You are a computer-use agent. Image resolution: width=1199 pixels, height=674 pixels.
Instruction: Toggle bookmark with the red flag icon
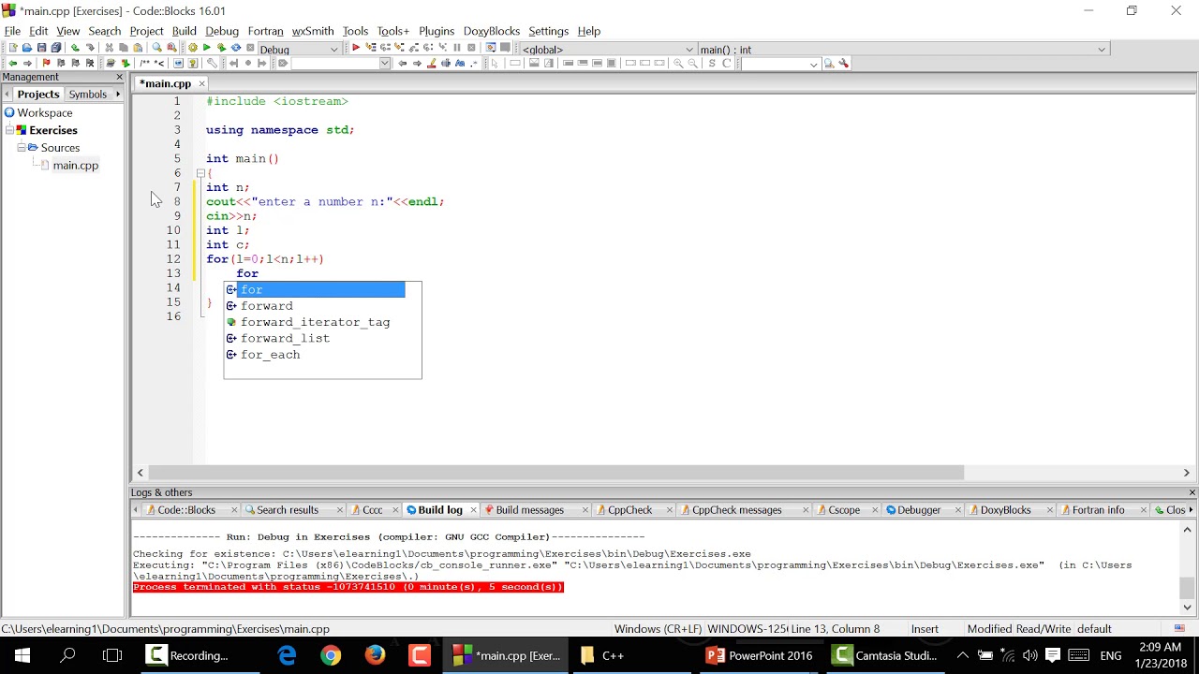click(x=46, y=64)
